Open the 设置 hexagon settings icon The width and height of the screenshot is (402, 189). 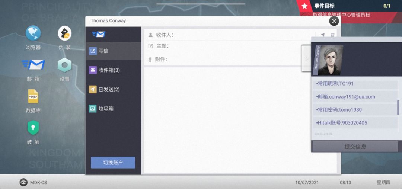click(65, 65)
